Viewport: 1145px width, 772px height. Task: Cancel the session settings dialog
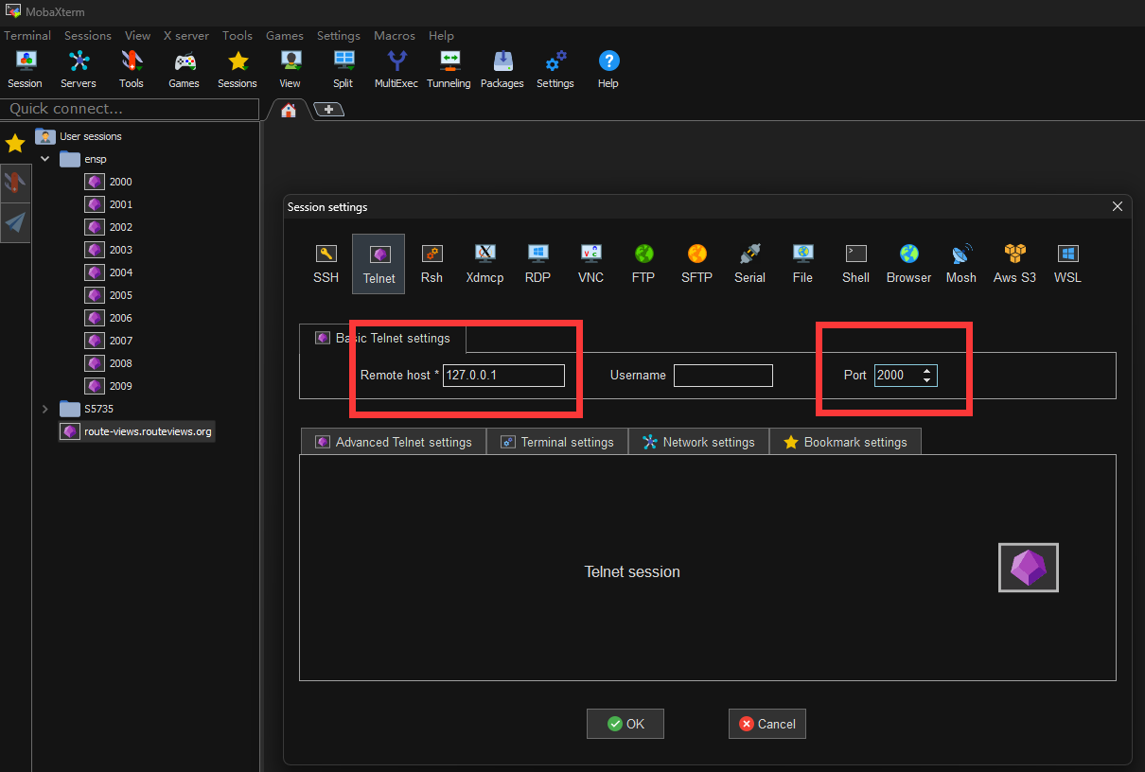pyautogui.click(x=766, y=724)
